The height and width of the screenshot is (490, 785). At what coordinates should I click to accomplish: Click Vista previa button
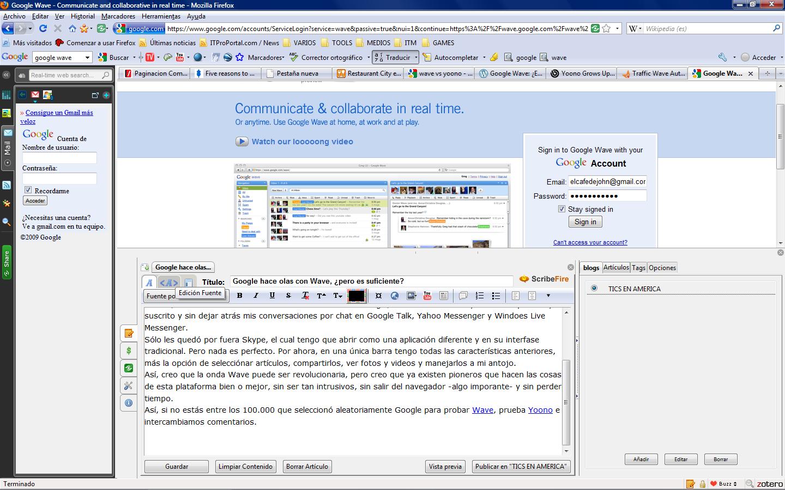click(x=445, y=467)
